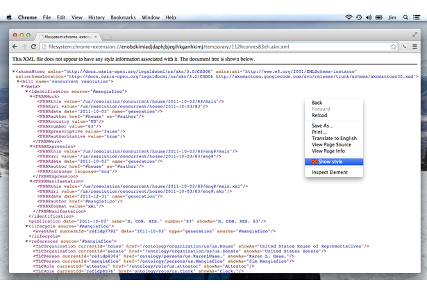
Task: Collapse the meta element triangle
Action: coord(22,87)
